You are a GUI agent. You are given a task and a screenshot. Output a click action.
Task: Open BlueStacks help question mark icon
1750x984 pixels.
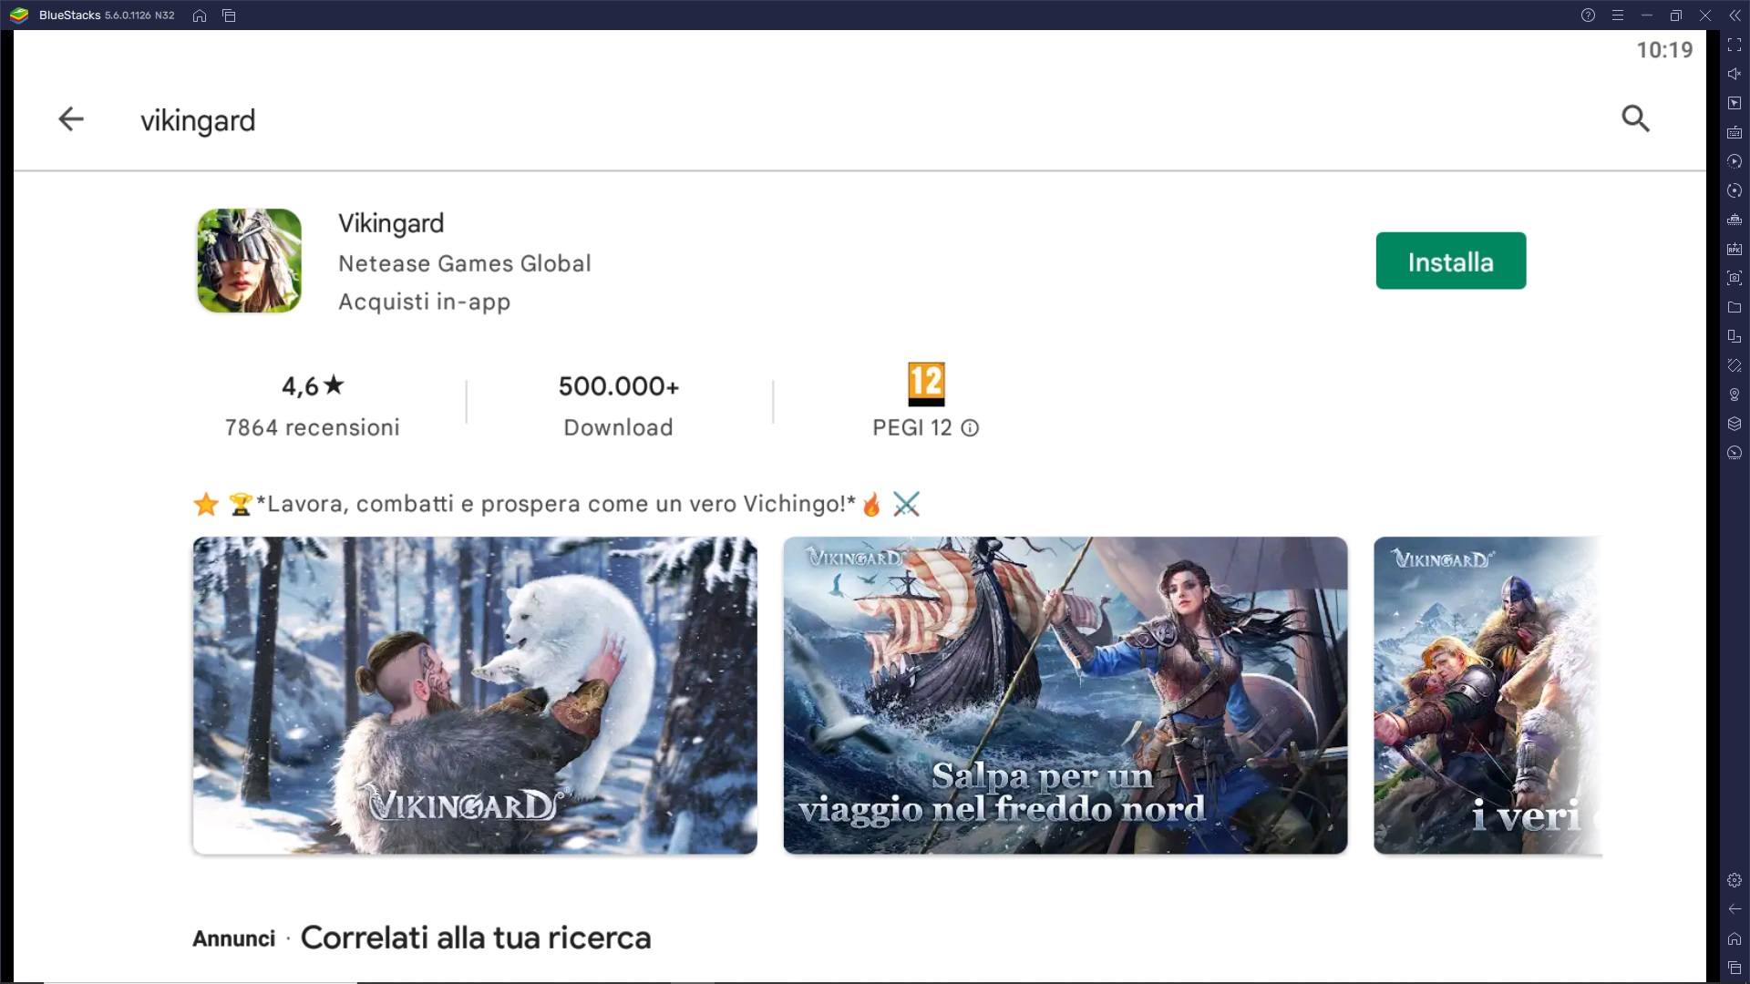pos(1588,15)
